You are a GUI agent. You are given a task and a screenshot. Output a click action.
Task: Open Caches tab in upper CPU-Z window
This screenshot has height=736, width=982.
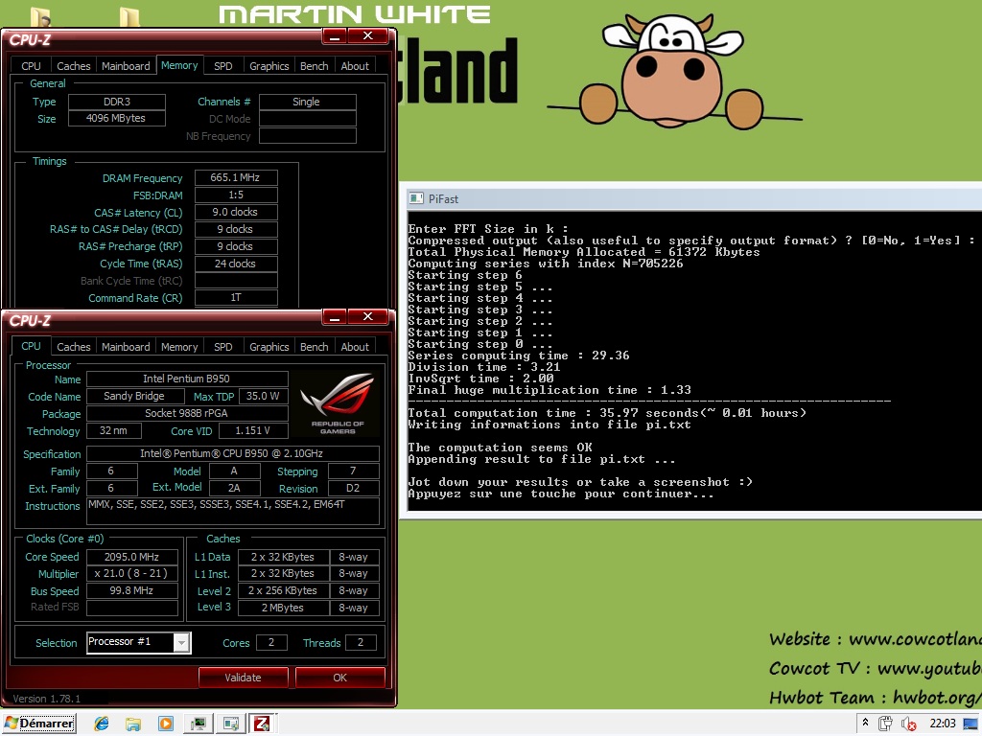click(x=73, y=66)
